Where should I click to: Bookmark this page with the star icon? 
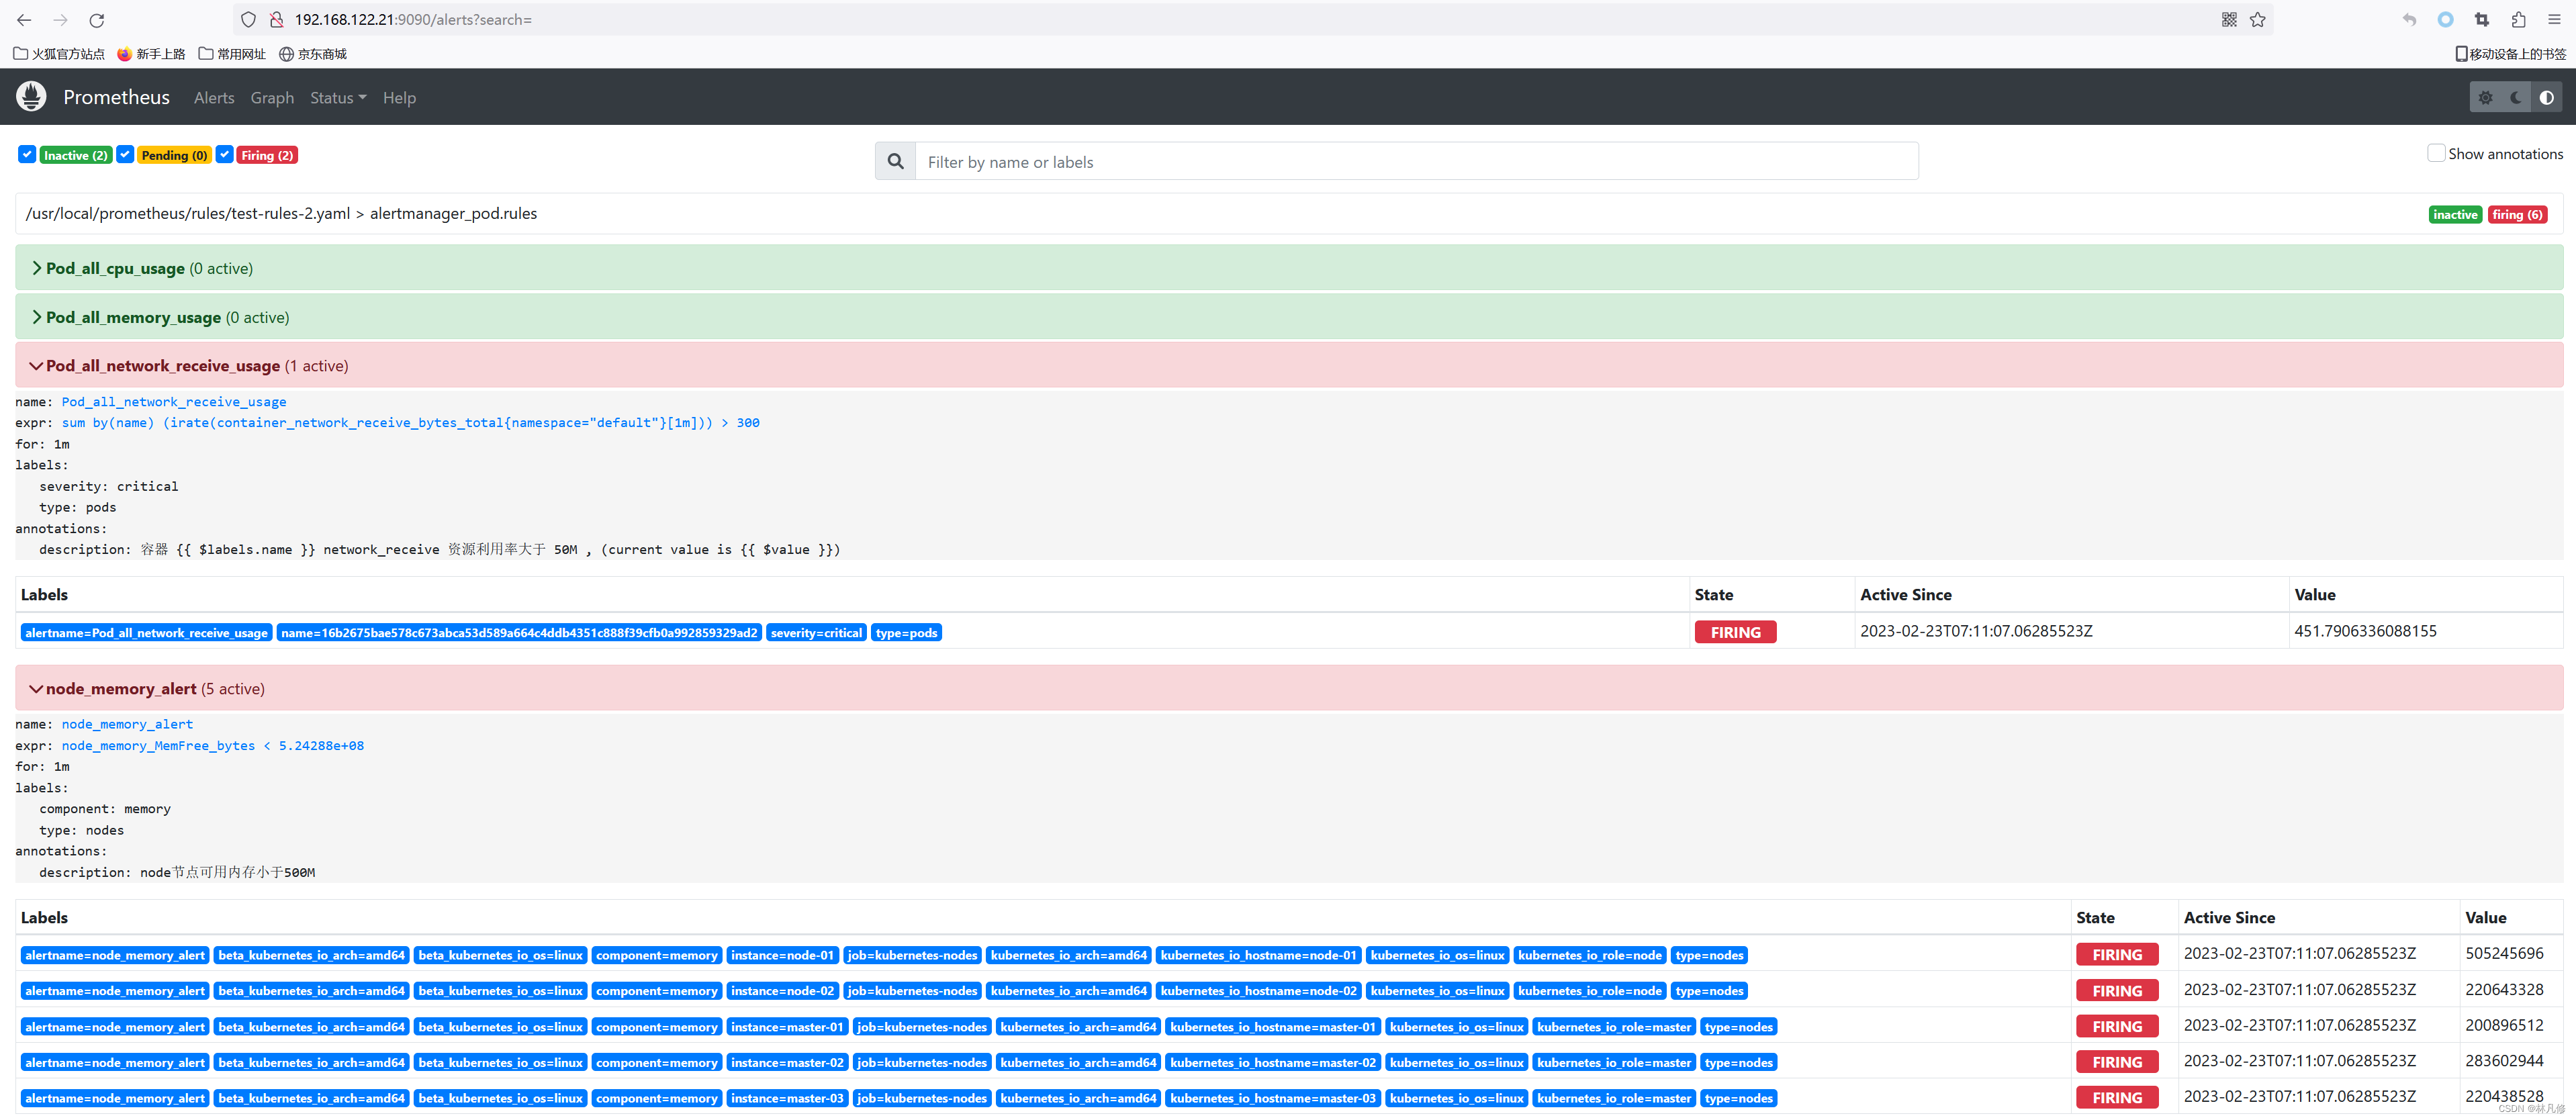click(2258, 20)
